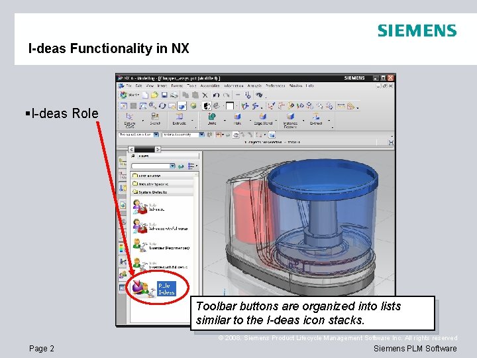Click the color palette resource bar tab
The width and height of the screenshot is (477, 358).
(122, 248)
